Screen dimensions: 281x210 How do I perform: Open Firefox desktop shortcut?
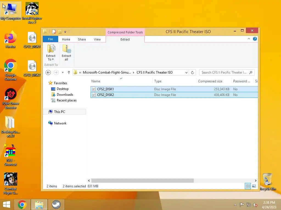tap(11, 39)
